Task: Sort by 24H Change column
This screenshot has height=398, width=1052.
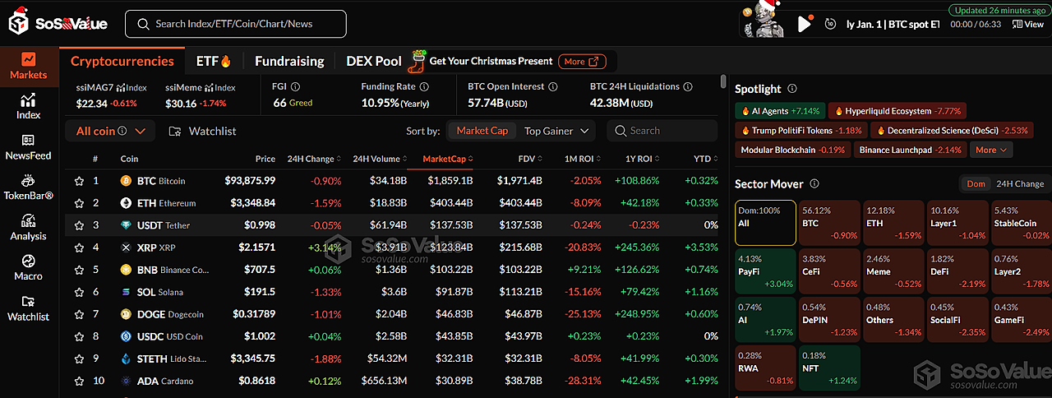Action: click(x=314, y=159)
